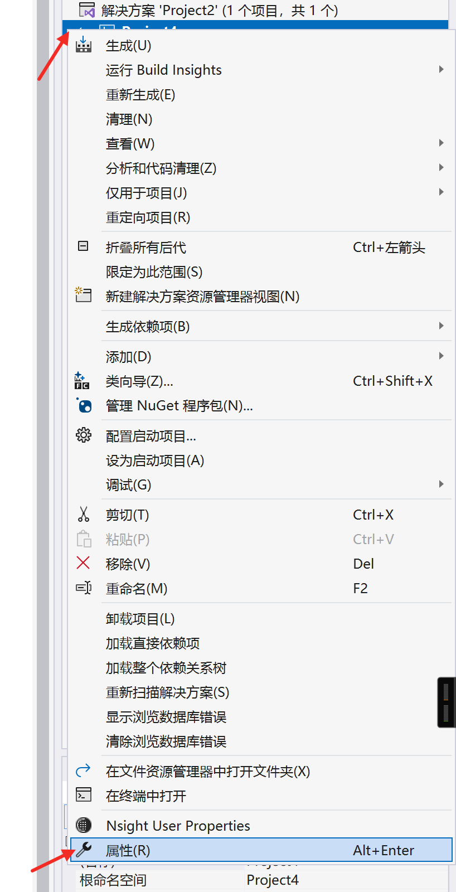Click the gear icon for startup projects

pos(83,435)
